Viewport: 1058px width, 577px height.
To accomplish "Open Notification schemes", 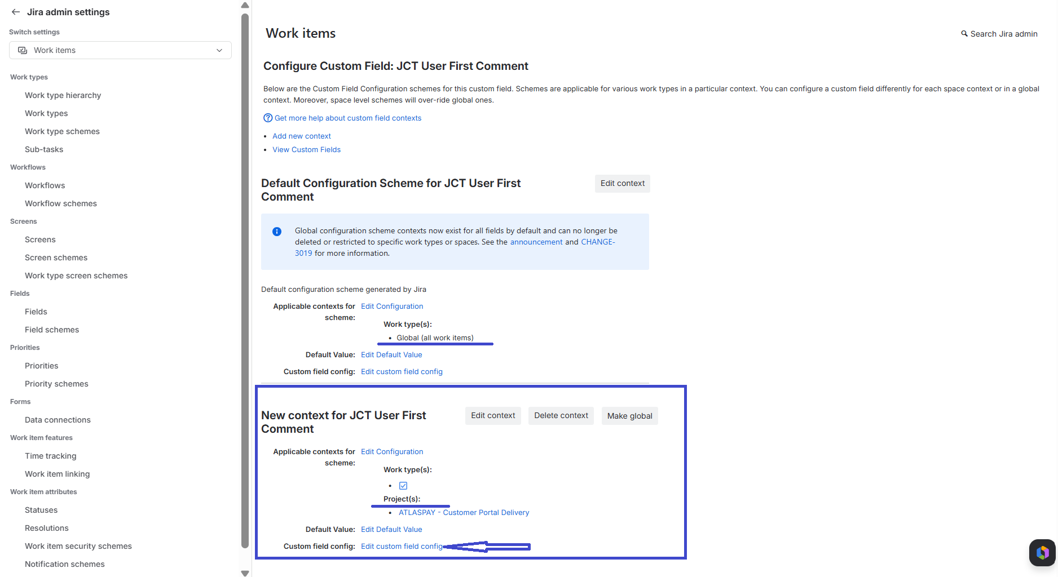I will [x=65, y=564].
